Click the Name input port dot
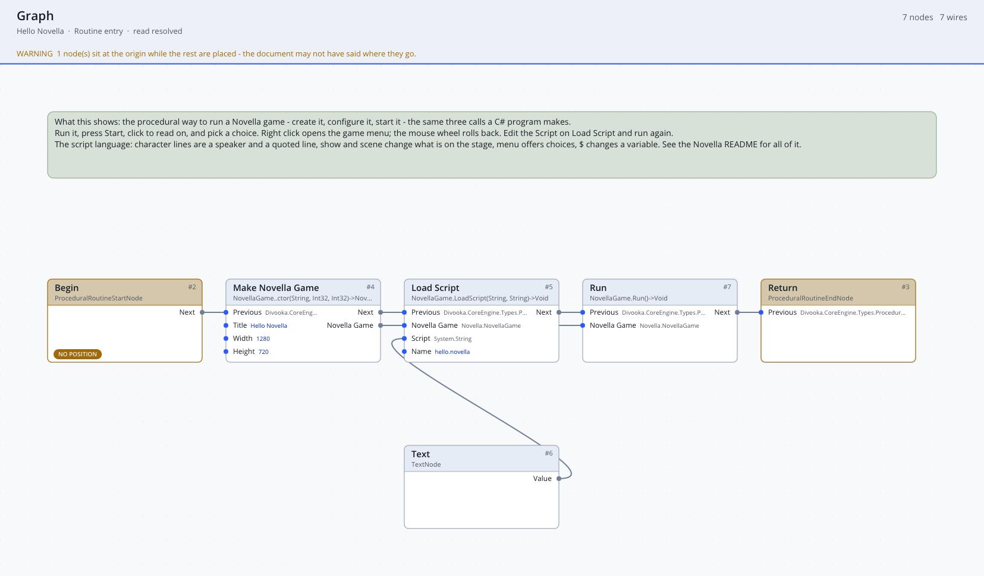 pos(404,352)
